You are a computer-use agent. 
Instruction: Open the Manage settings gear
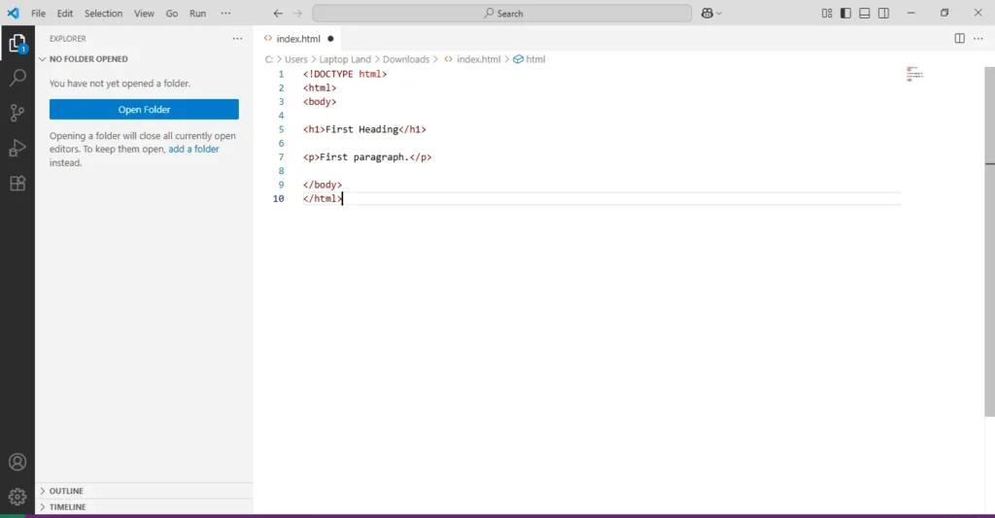pyautogui.click(x=17, y=497)
